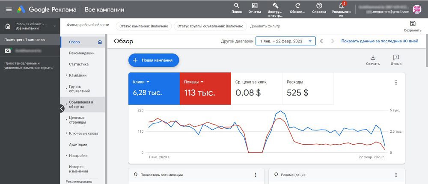Click Показать данные за последние 30 дней
Image resolution: width=428 pixels, height=184 pixels.
point(380,41)
